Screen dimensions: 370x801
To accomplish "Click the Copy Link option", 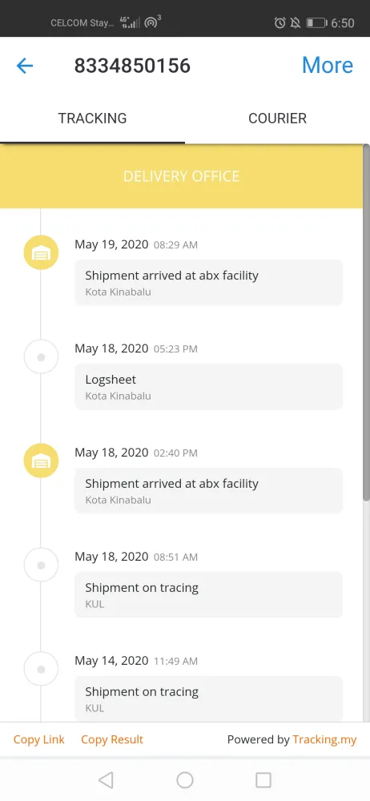I will pyautogui.click(x=38, y=739).
